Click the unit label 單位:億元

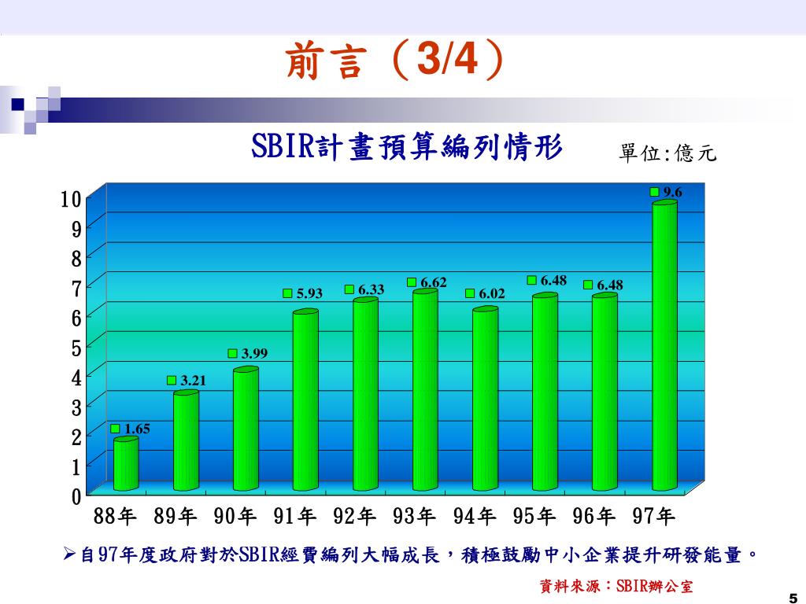tap(667, 153)
